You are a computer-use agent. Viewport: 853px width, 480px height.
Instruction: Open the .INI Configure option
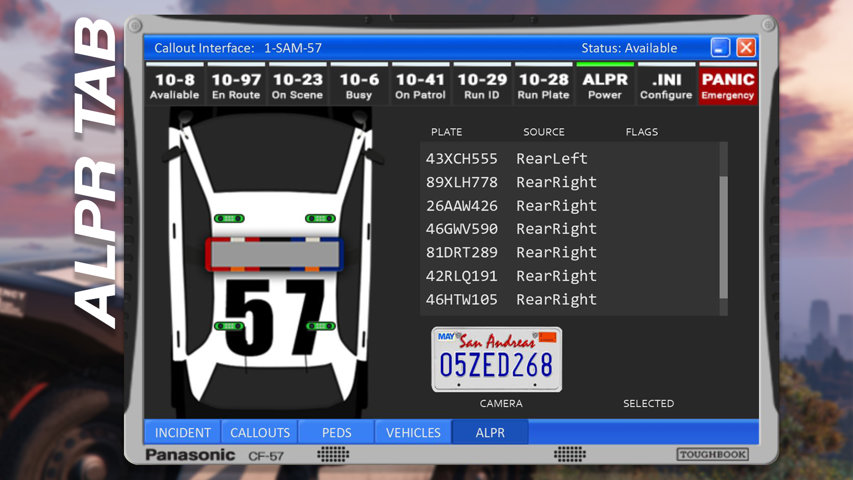[x=666, y=86]
